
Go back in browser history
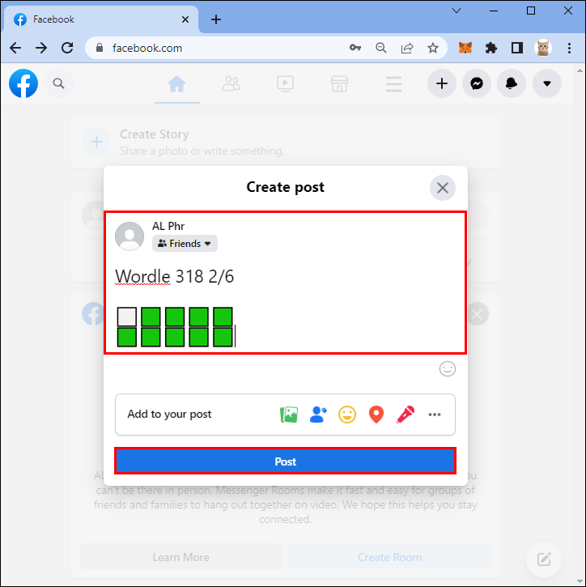15,48
